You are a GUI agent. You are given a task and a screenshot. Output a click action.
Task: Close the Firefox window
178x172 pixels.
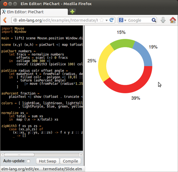pyautogui.click(x=5, y=4)
